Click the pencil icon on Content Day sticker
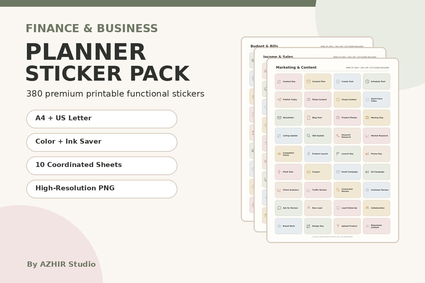 coord(279,82)
